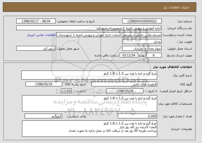Select the buyer organization name field
This screenshot has height=143, width=202.
point(89,28)
